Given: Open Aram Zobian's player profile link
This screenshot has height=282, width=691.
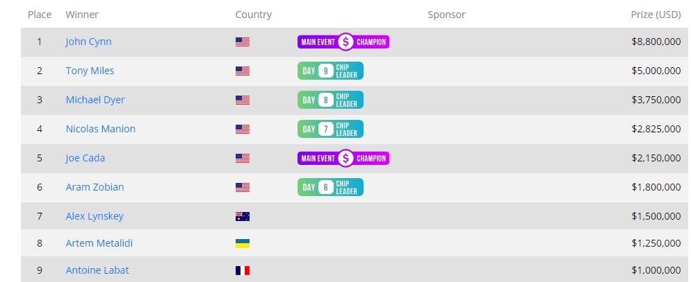Looking at the screenshot, I should click(95, 187).
